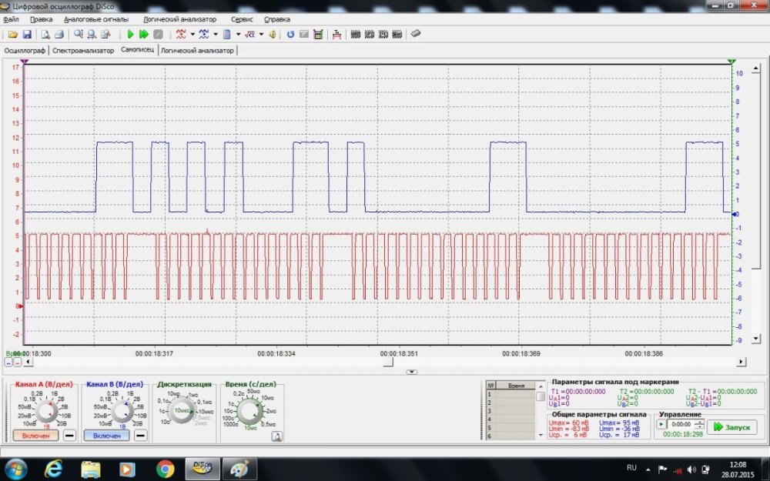The image size is (770, 481).
Task: Click the gray stop square icon
Action: 158,35
